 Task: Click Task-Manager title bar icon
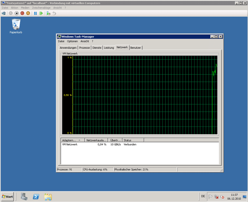pyautogui.click(x=59, y=37)
